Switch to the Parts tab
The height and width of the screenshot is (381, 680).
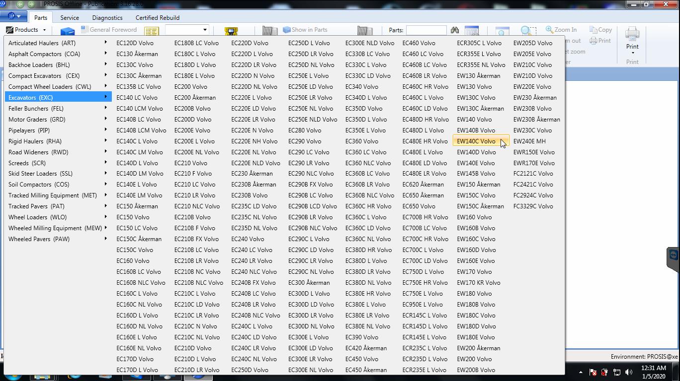[41, 17]
